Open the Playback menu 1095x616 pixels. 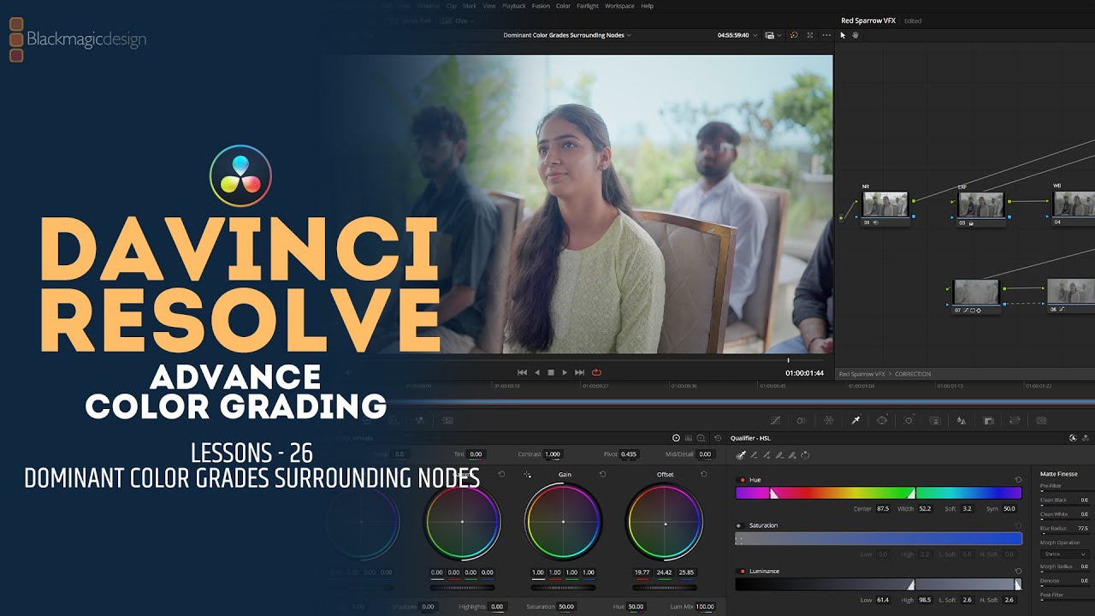coord(514,6)
